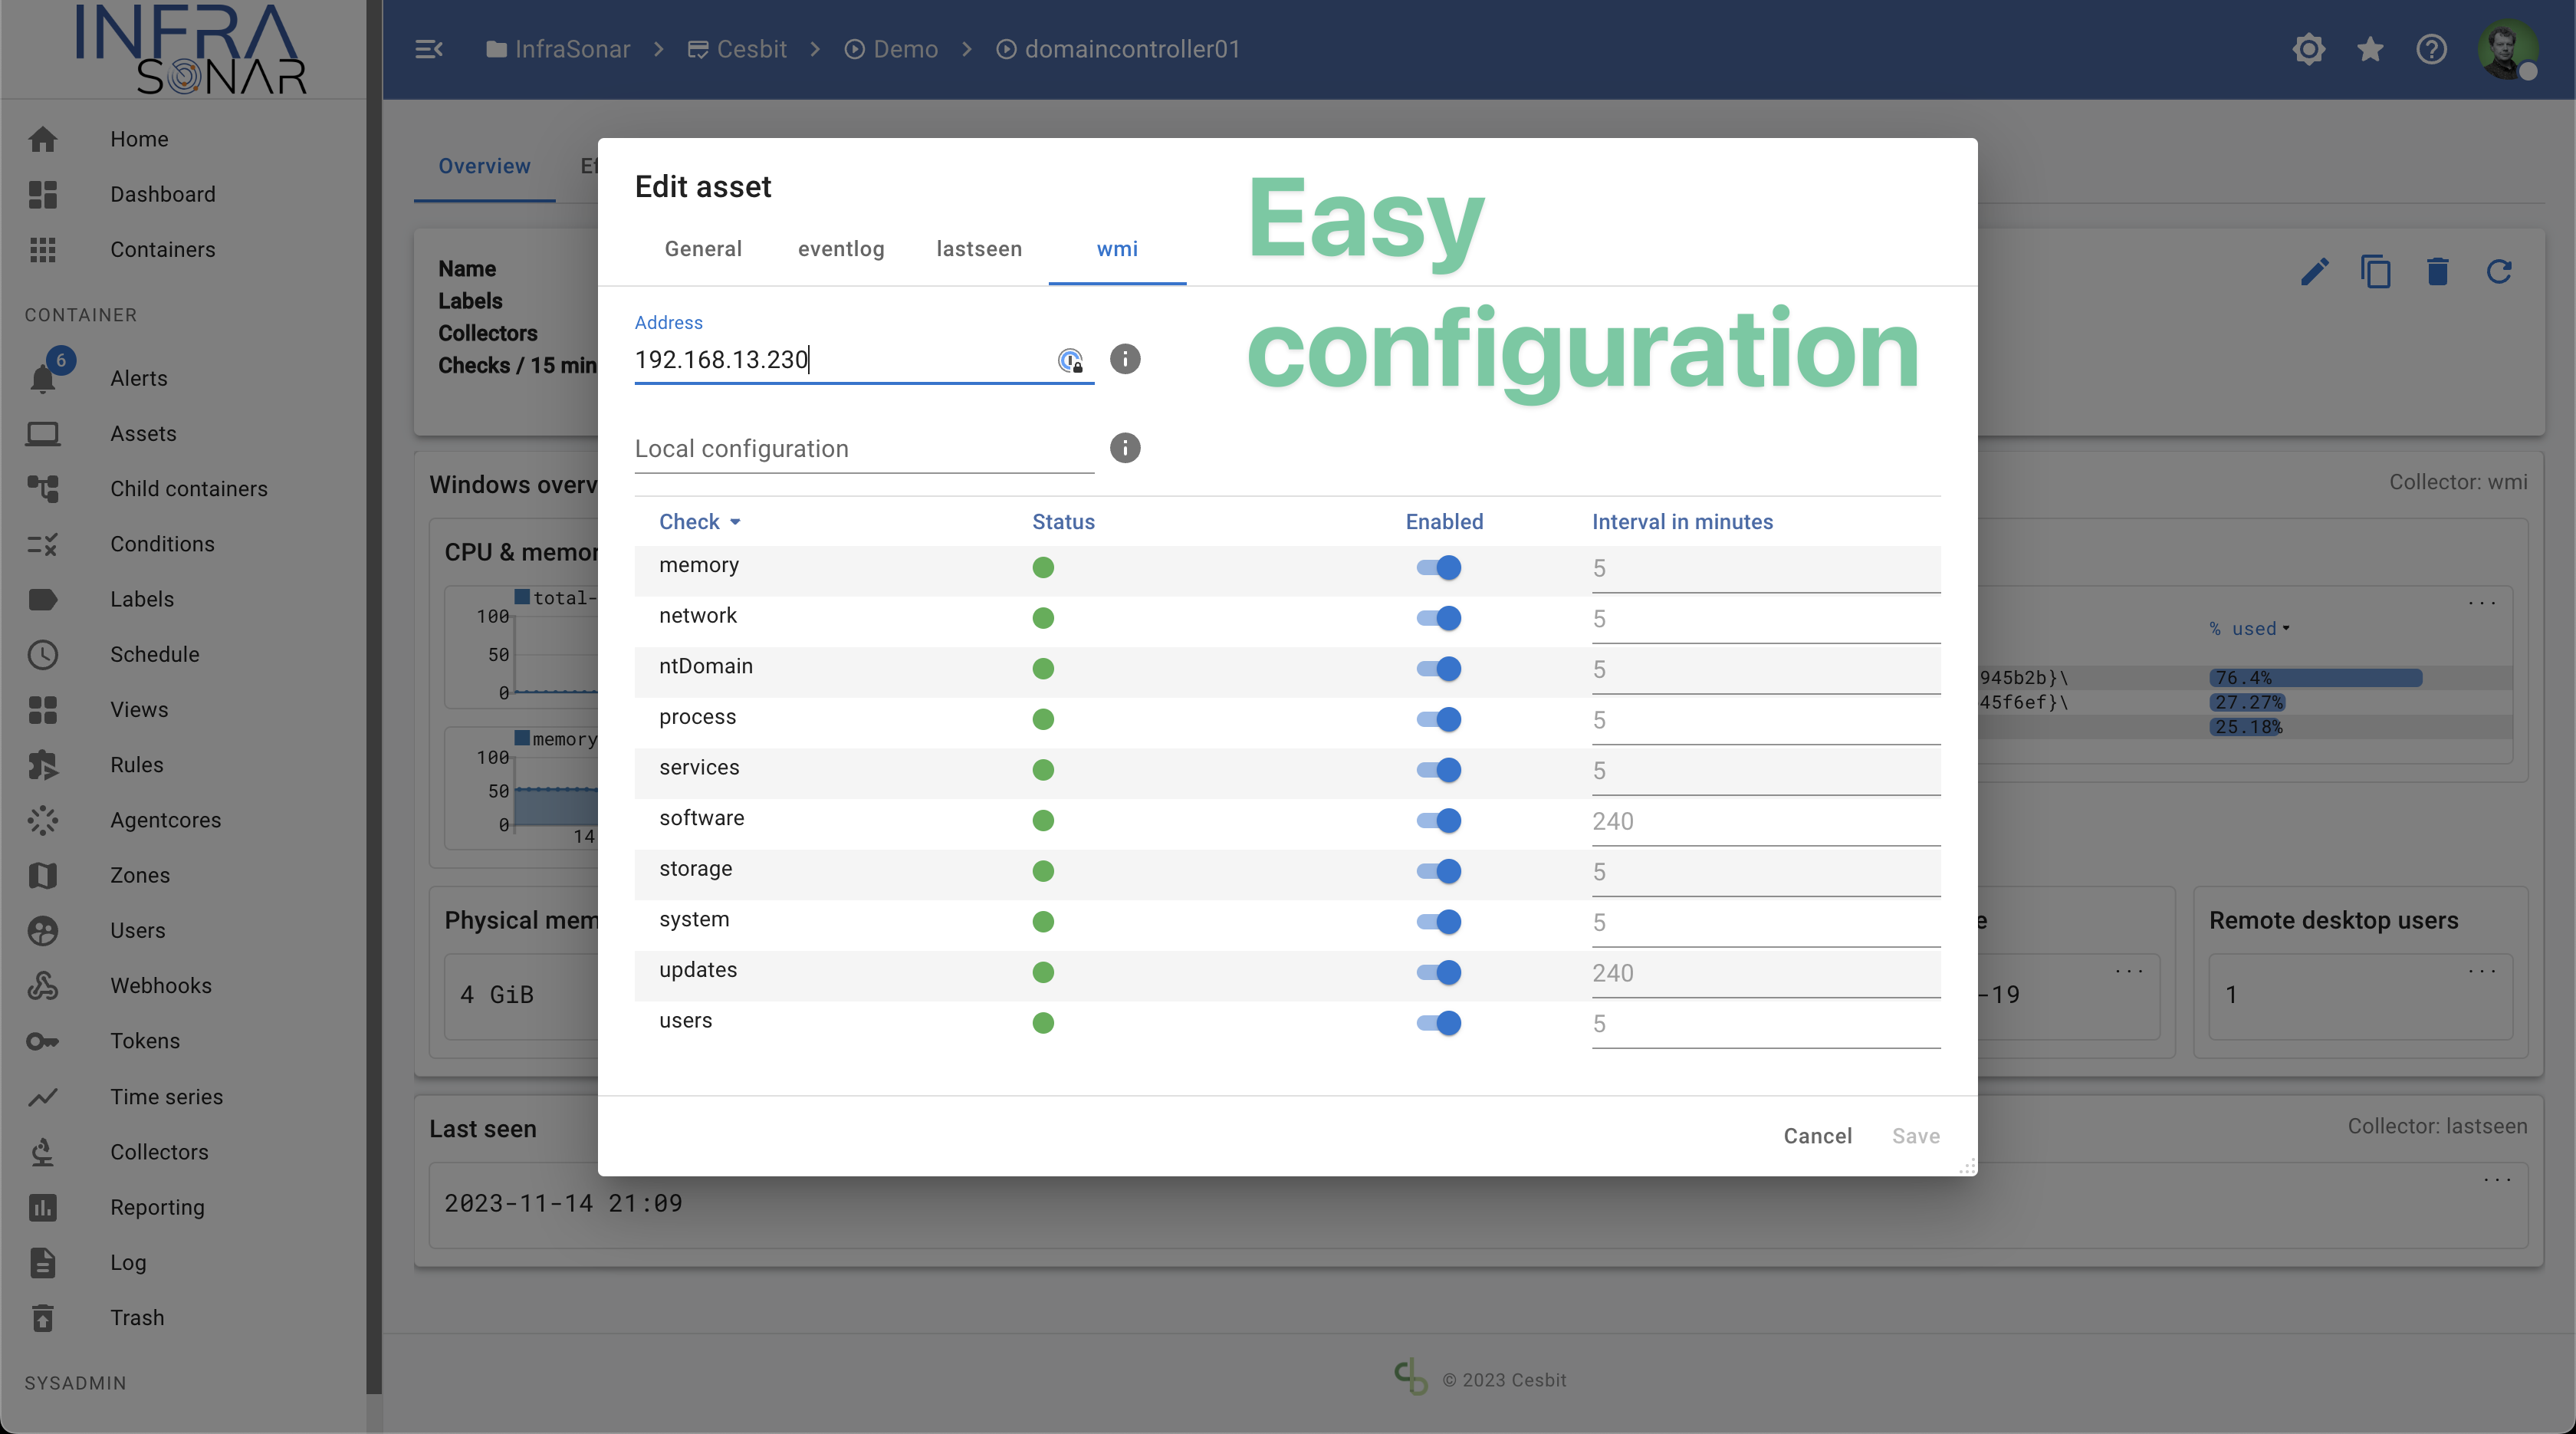Screen dimensions: 2576x1434
Task: Toggle theme brightness icon in header
Action: coord(2309,49)
